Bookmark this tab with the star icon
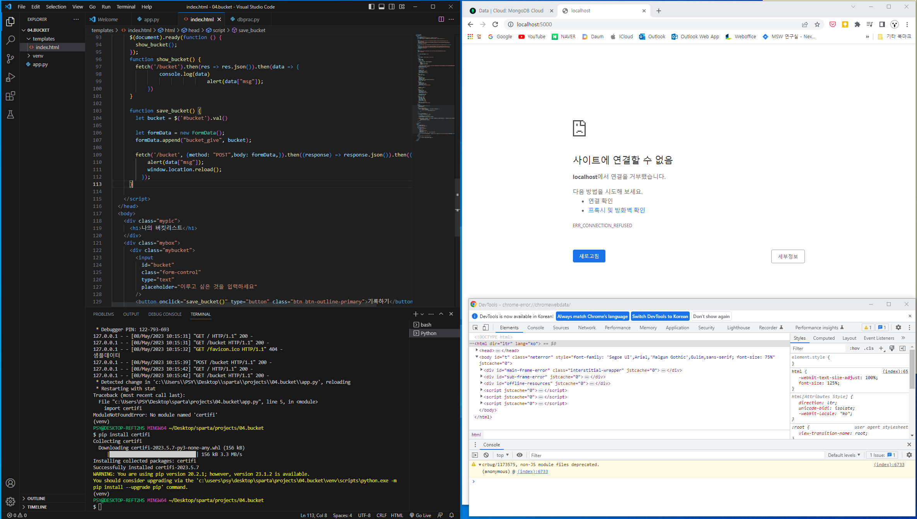The image size is (917, 519). point(817,24)
